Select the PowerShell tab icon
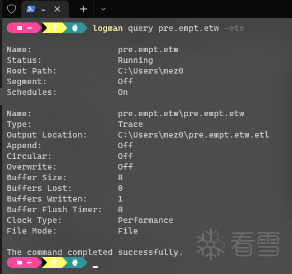 click(31, 9)
